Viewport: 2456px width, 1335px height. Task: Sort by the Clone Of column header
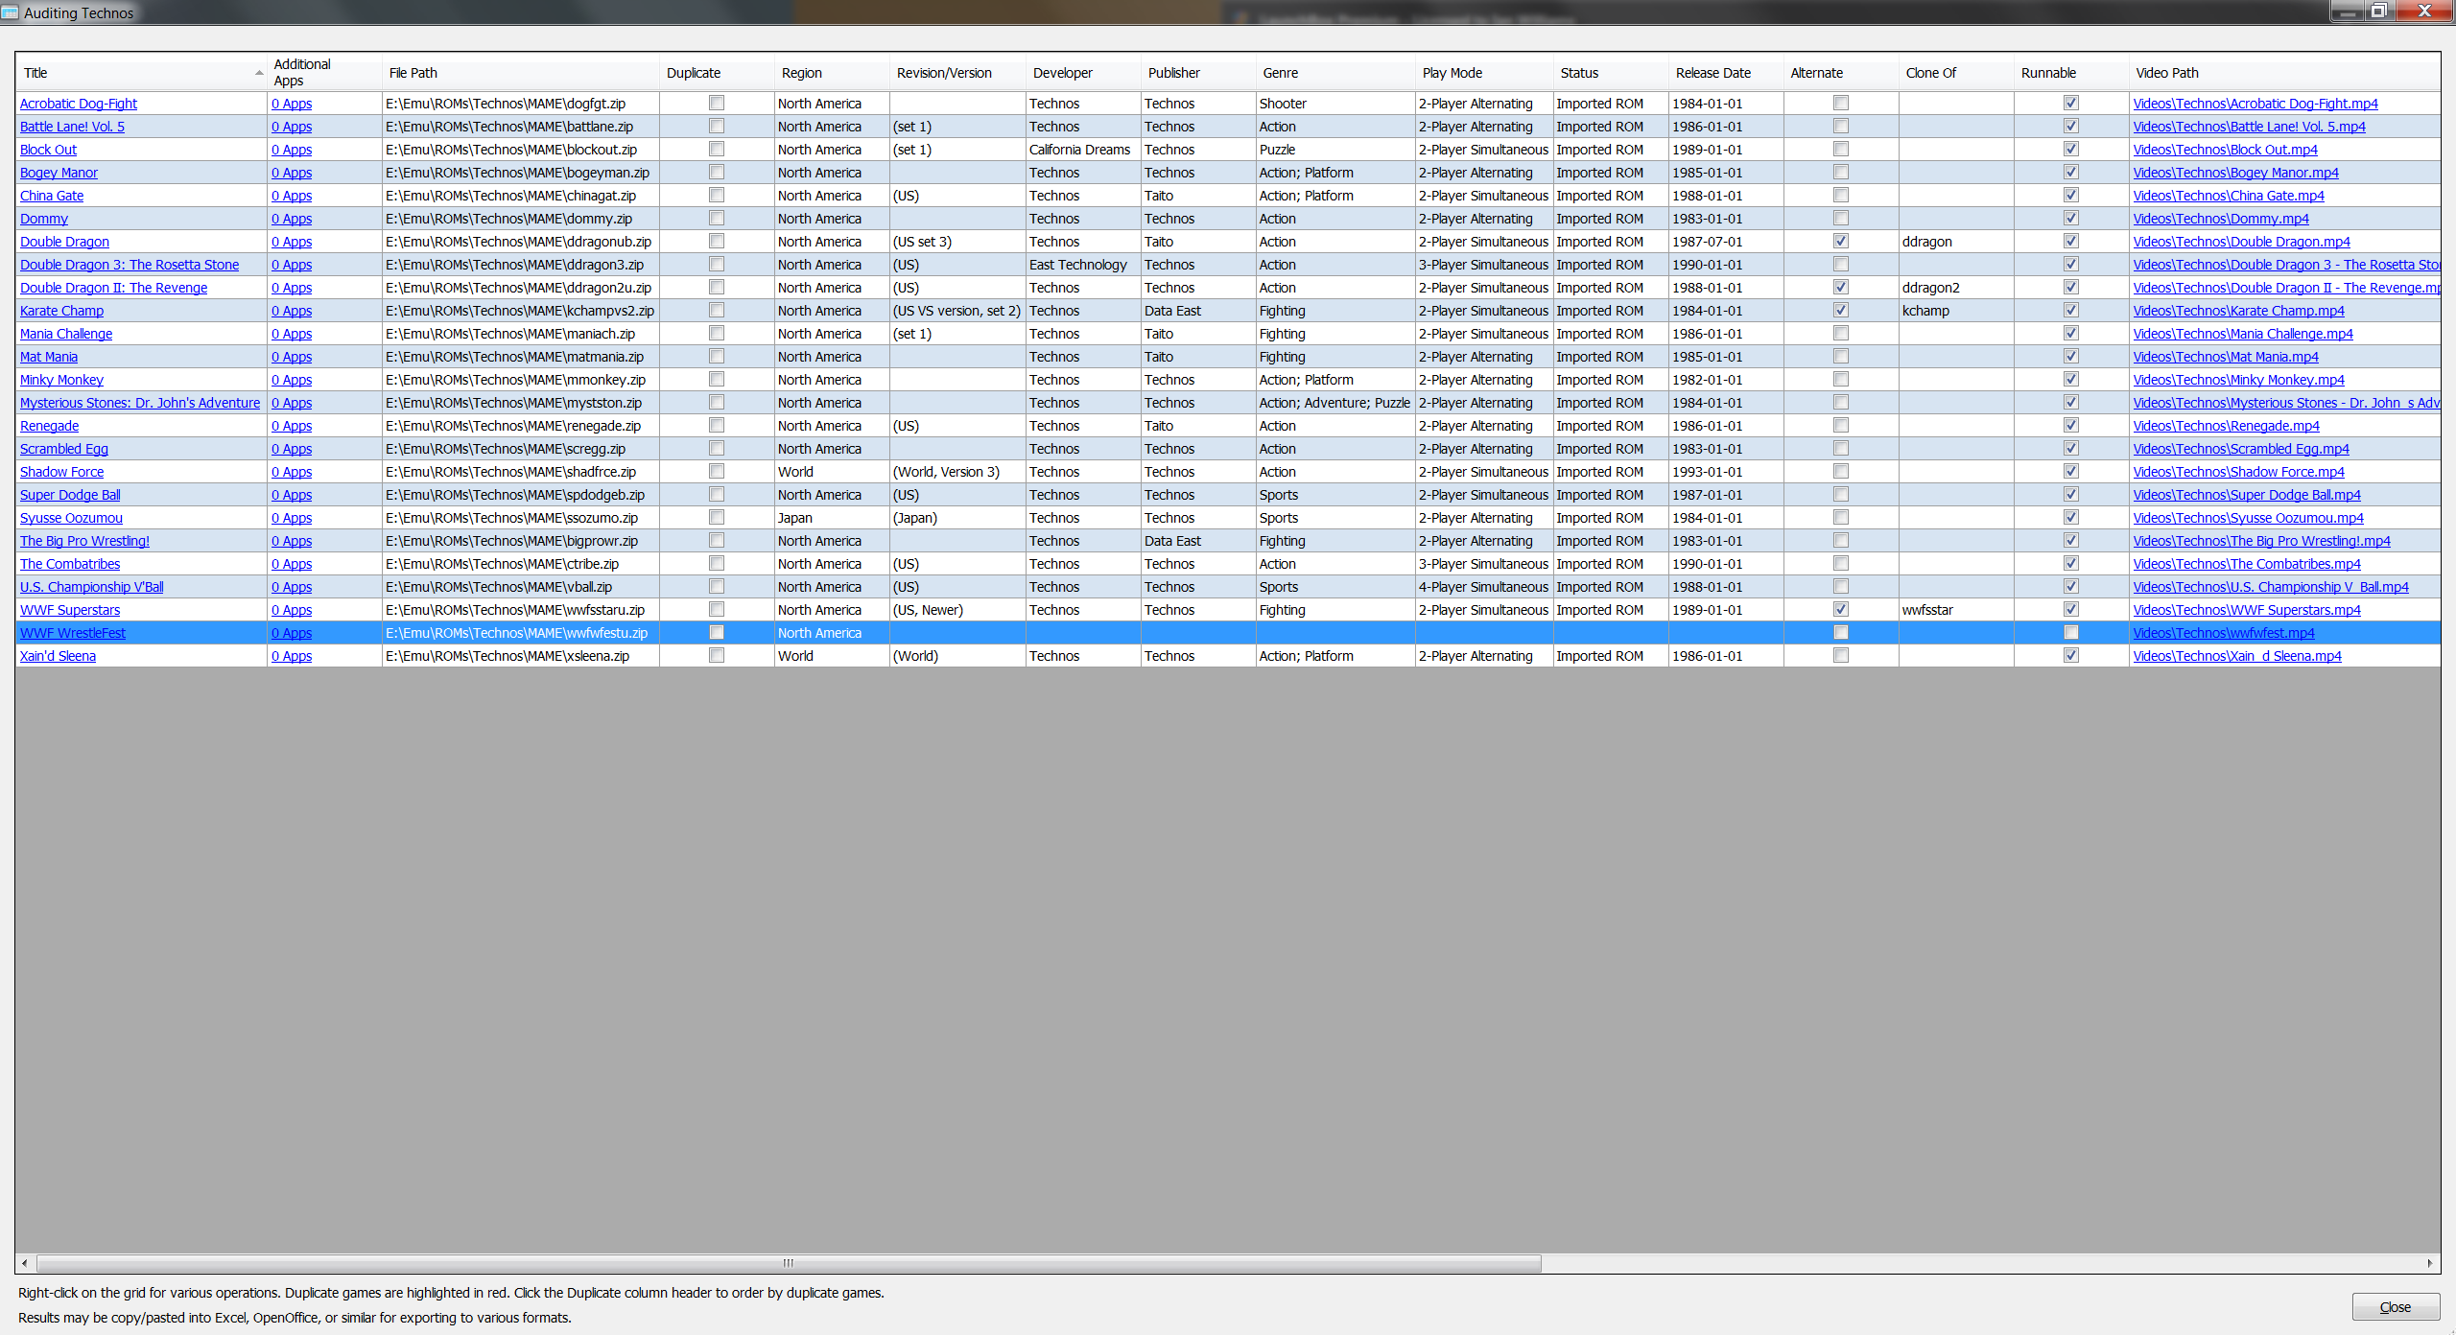coord(1956,73)
